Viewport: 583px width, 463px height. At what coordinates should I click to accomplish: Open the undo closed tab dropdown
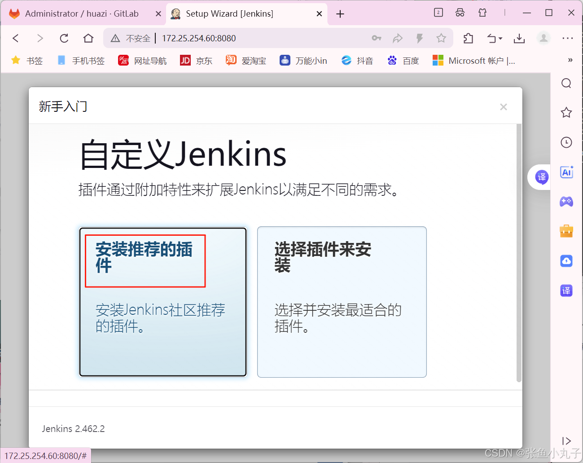(x=495, y=38)
